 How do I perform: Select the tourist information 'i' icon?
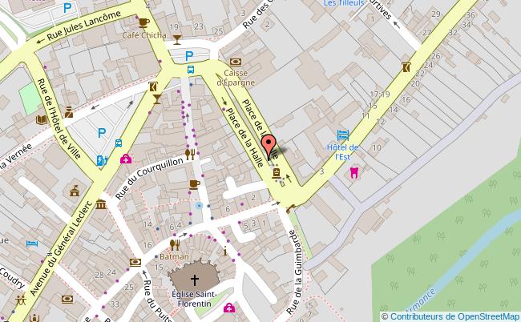pos(225,252)
